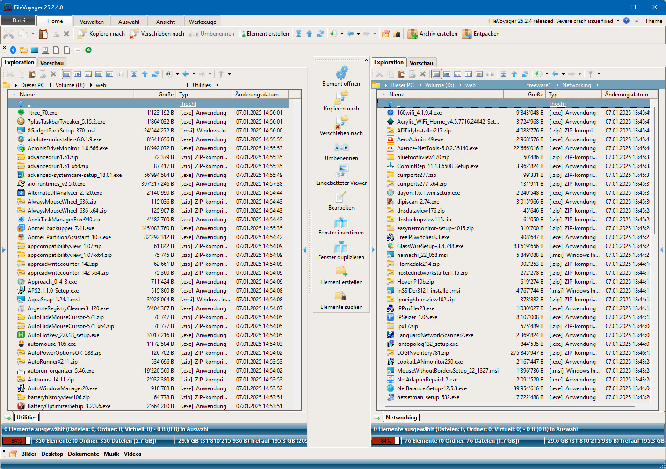Open the Vorschau tab in left pane

tap(52, 63)
